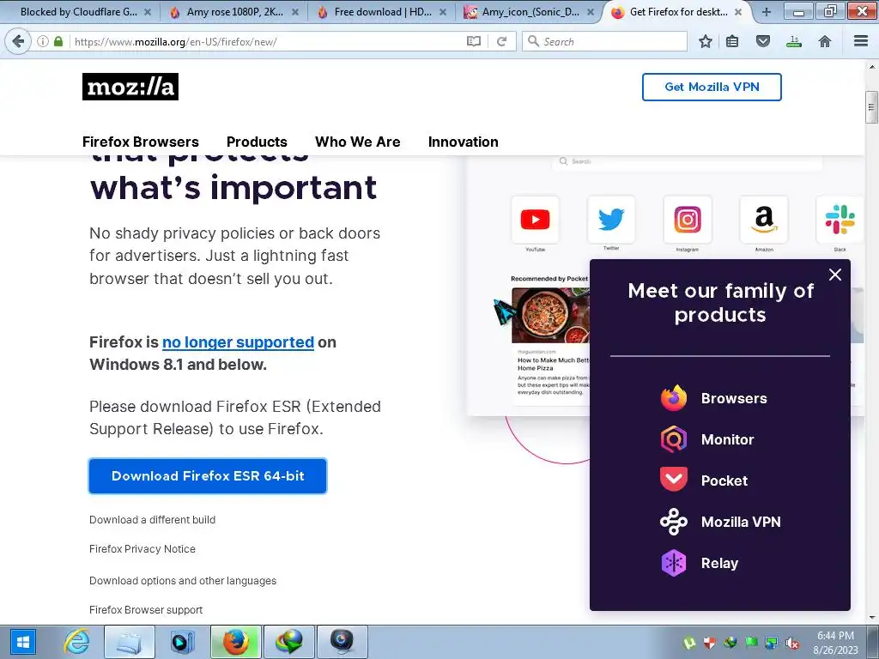879x659 pixels.
Task: Focus the browser Search box
Action: click(604, 41)
